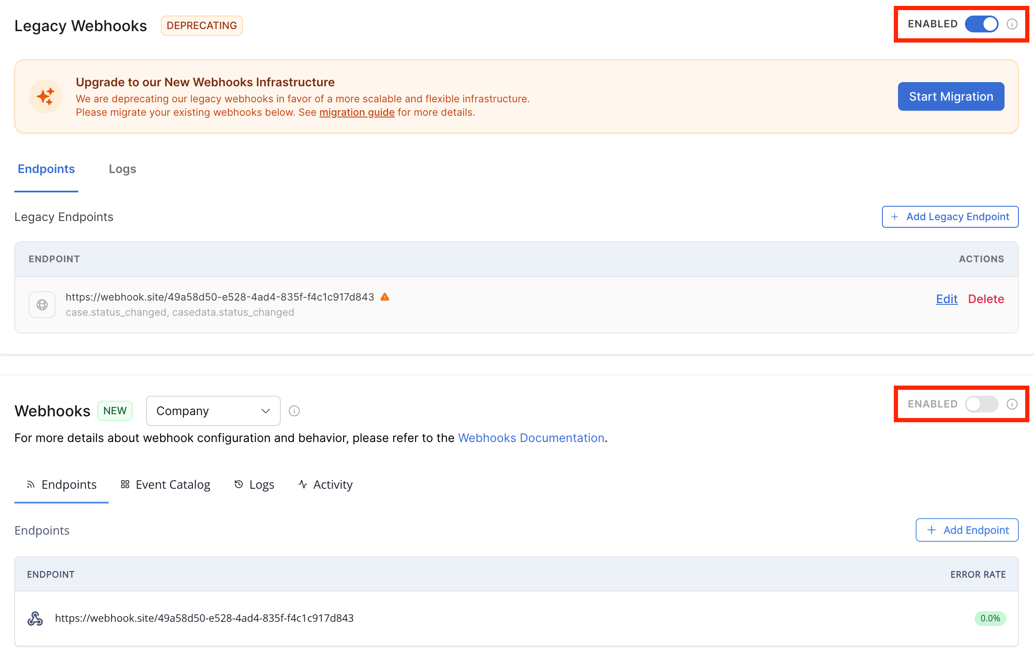Click the ERROR RATE column header

coord(978,574)
